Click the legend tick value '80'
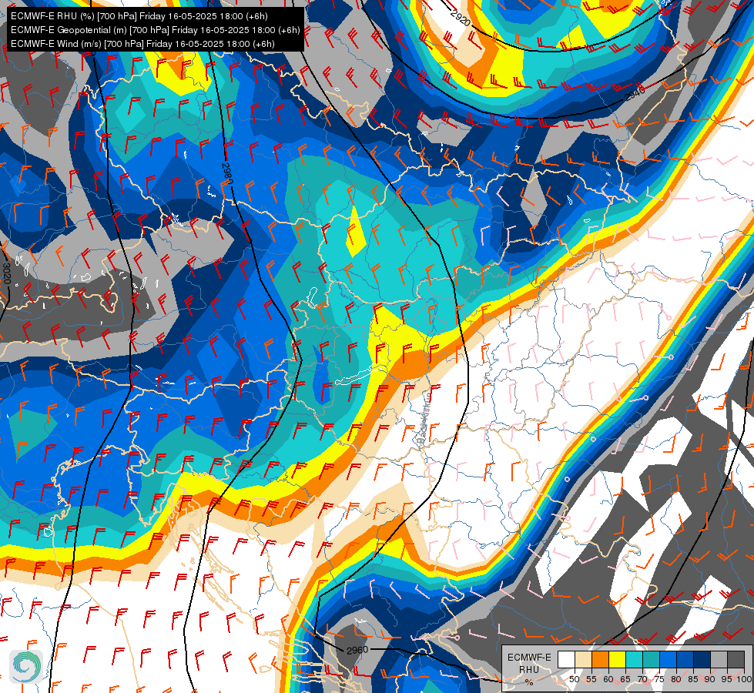754x693 pixels. pyautogui.click(x=676, y=680)
